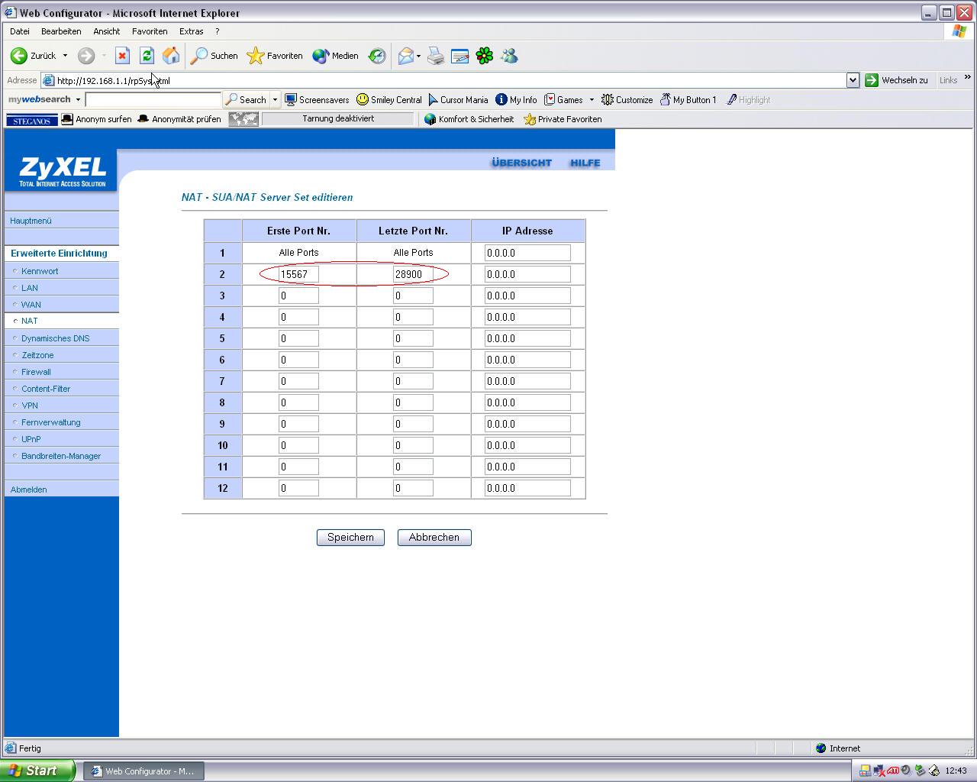Screen dimensions: 977x782
Task: Click the Abbrechen button
Action: (434, 538)
